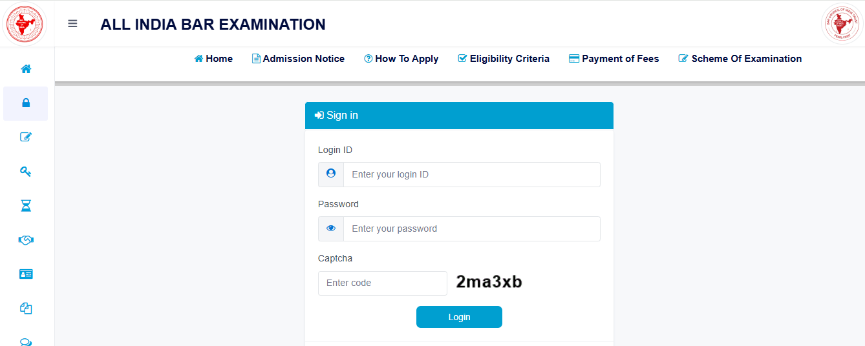Viewport: 865px width, 346px height.
Task: Open Payment of Fees
Action: pyautogui.click(x=614, y=59)
